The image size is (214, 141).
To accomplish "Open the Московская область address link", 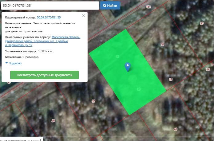I will pos(66,37).
